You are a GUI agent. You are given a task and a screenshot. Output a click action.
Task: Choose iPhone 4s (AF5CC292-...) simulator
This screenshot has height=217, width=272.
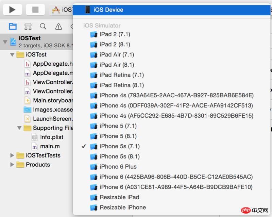(x=172, y=116)
